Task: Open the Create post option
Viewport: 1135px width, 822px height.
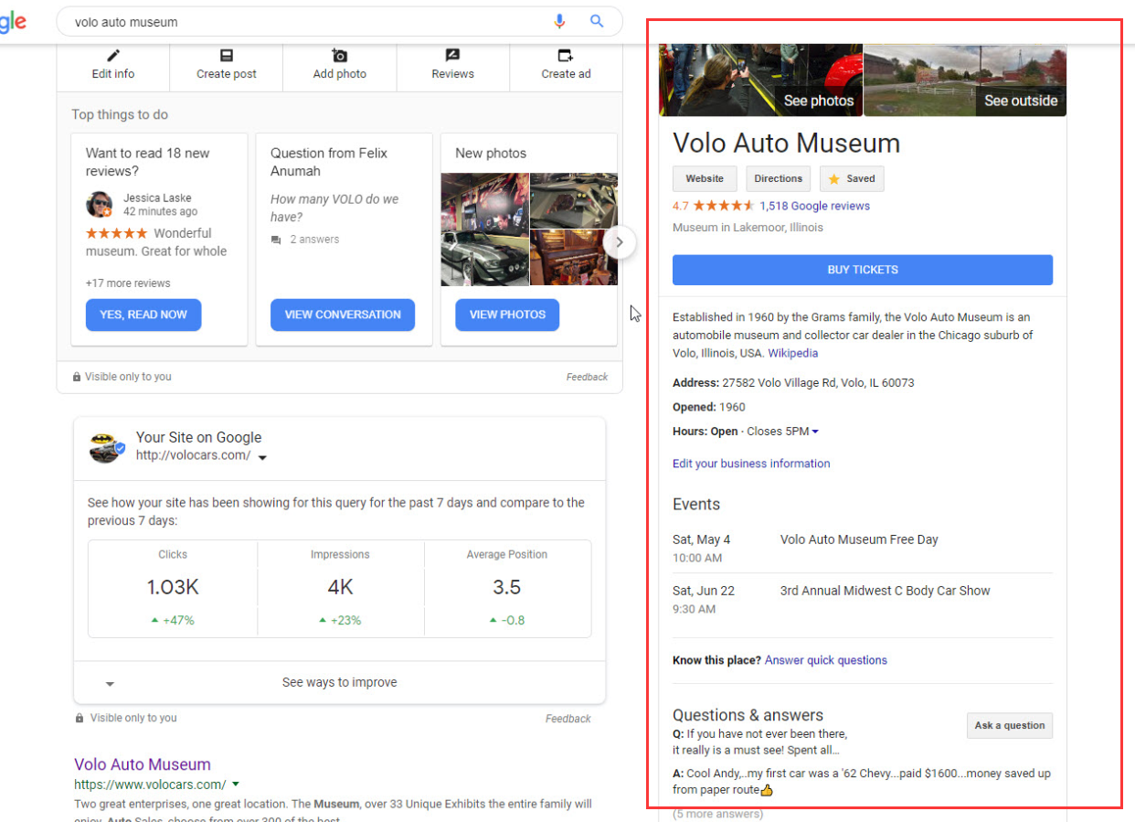Action: pos(227,65)
